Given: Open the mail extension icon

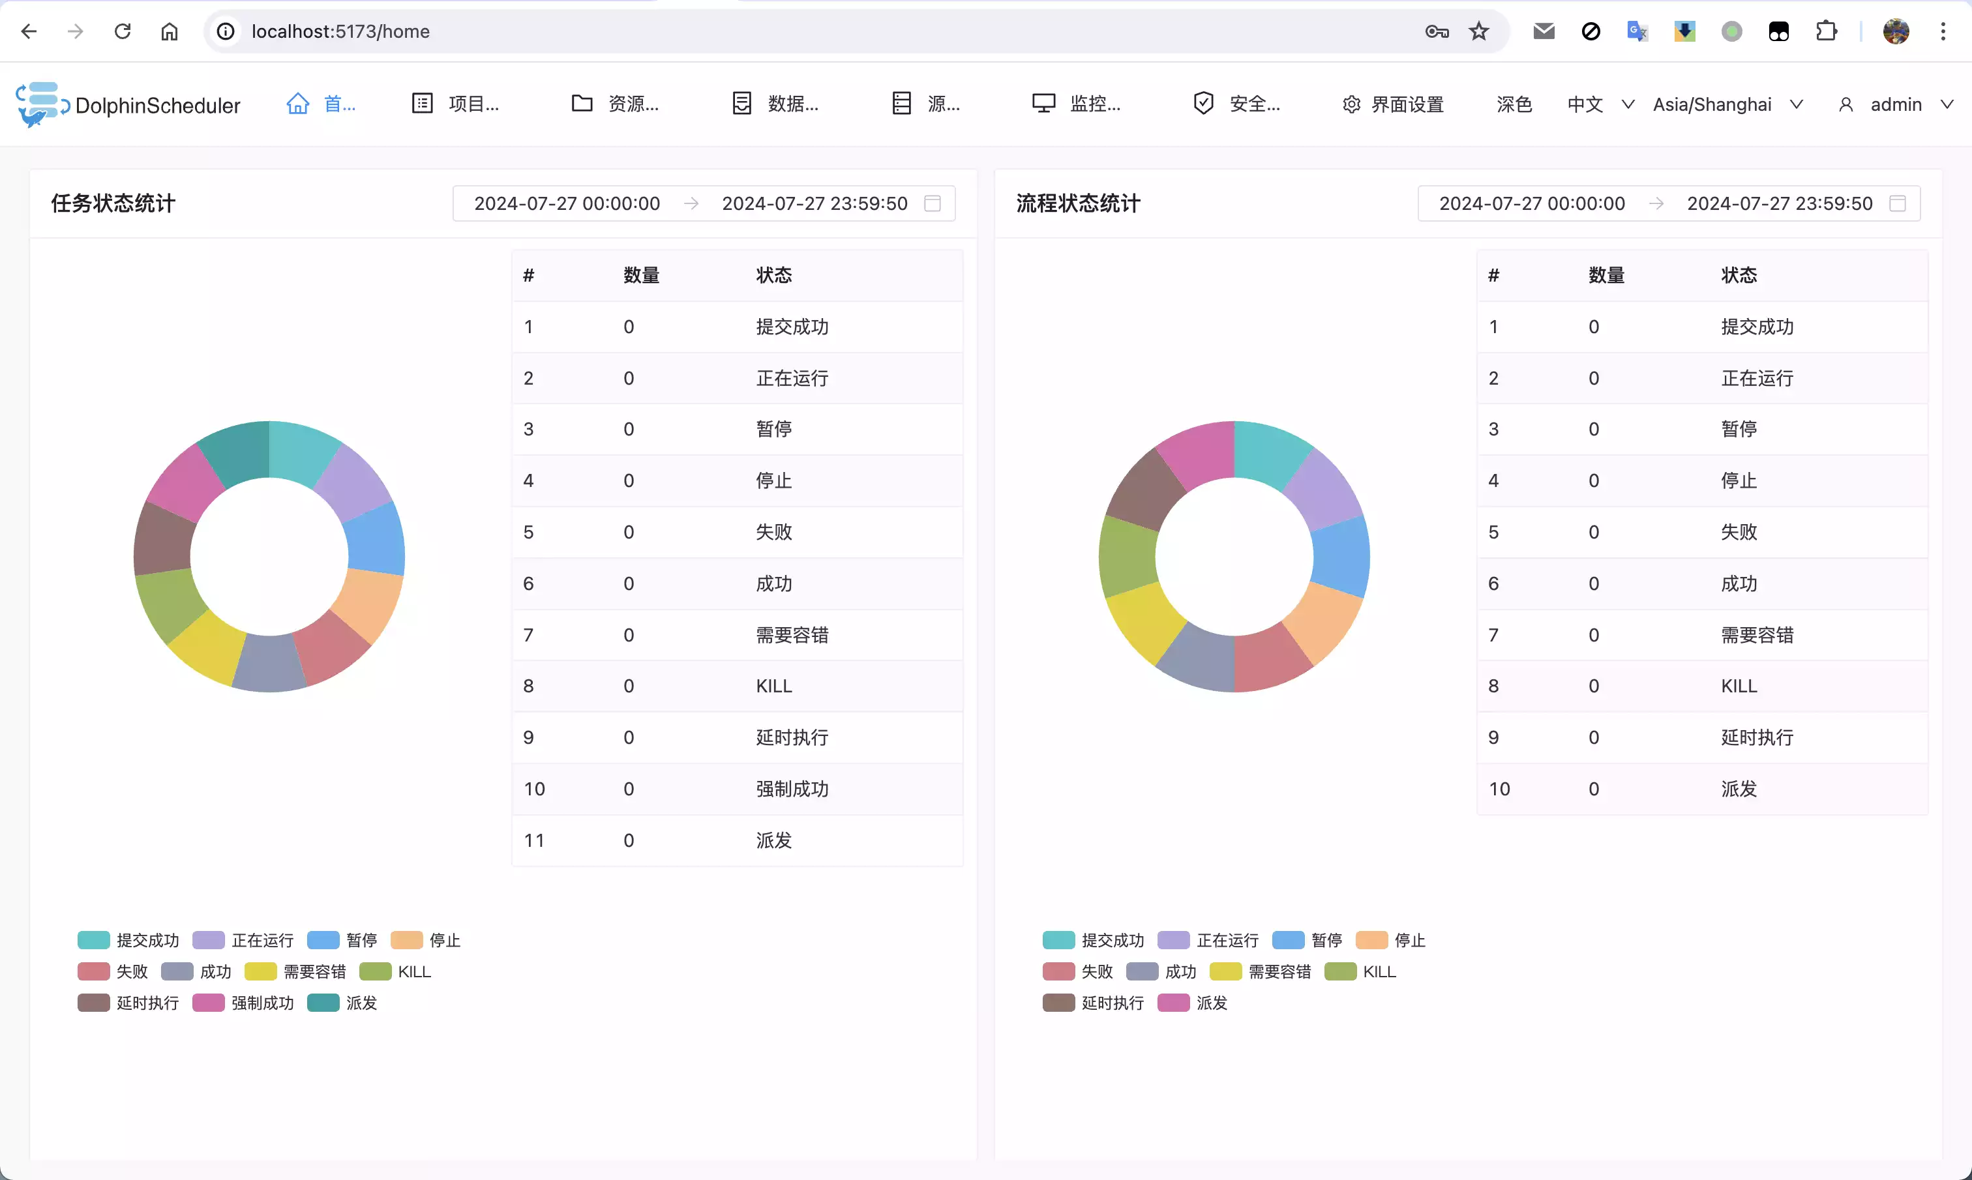Looking at the screenshot, I should coord(1544,31).
